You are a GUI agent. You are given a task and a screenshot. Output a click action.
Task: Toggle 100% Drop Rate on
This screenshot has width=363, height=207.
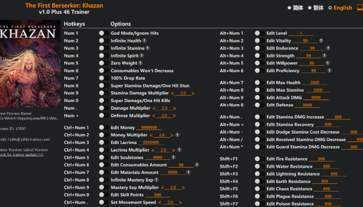pos(102,78)
